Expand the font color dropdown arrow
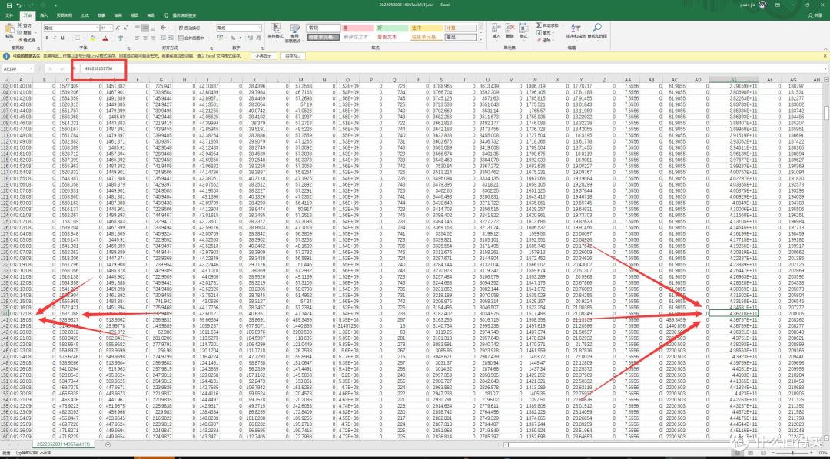 click(x=111, y=38)
